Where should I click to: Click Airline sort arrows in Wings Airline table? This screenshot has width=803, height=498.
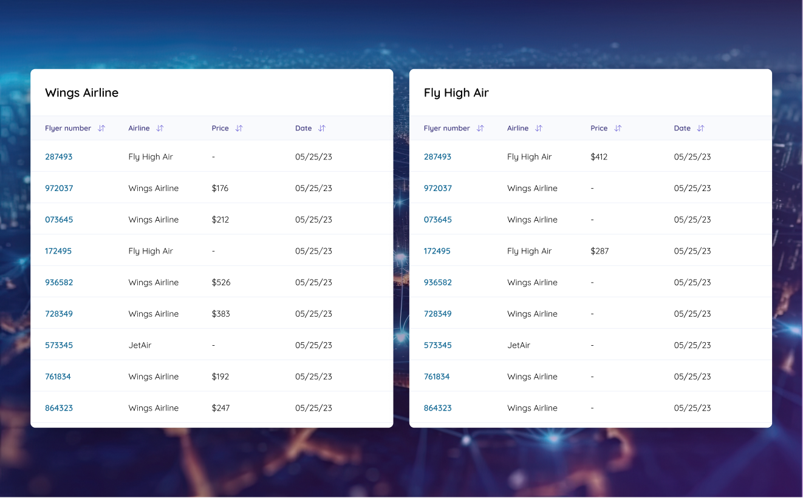pos(160,129)
